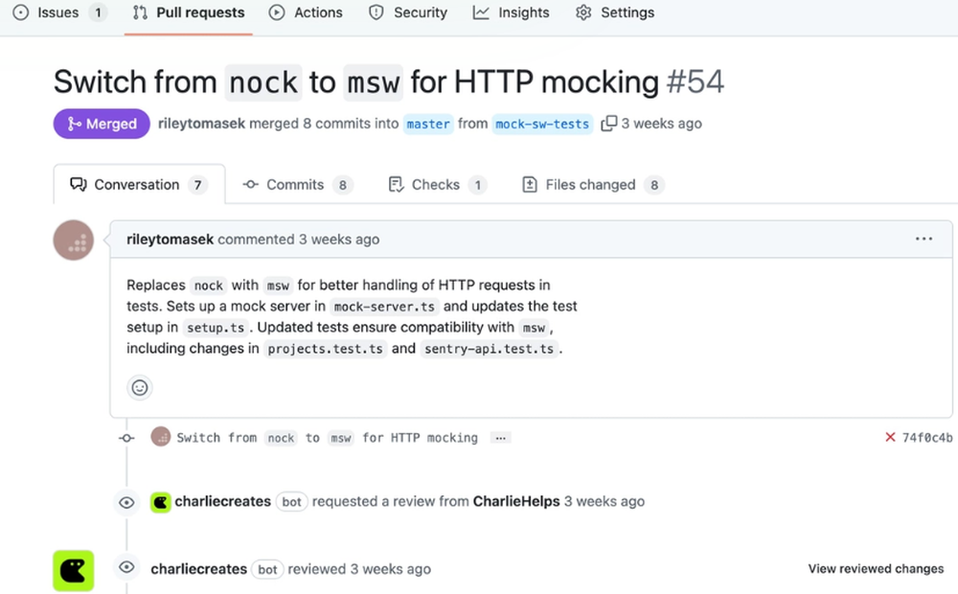This screenshot has height=594, width=958.
Task: Click the small charliecreates avatar in review request
Action: click(161, 501)
